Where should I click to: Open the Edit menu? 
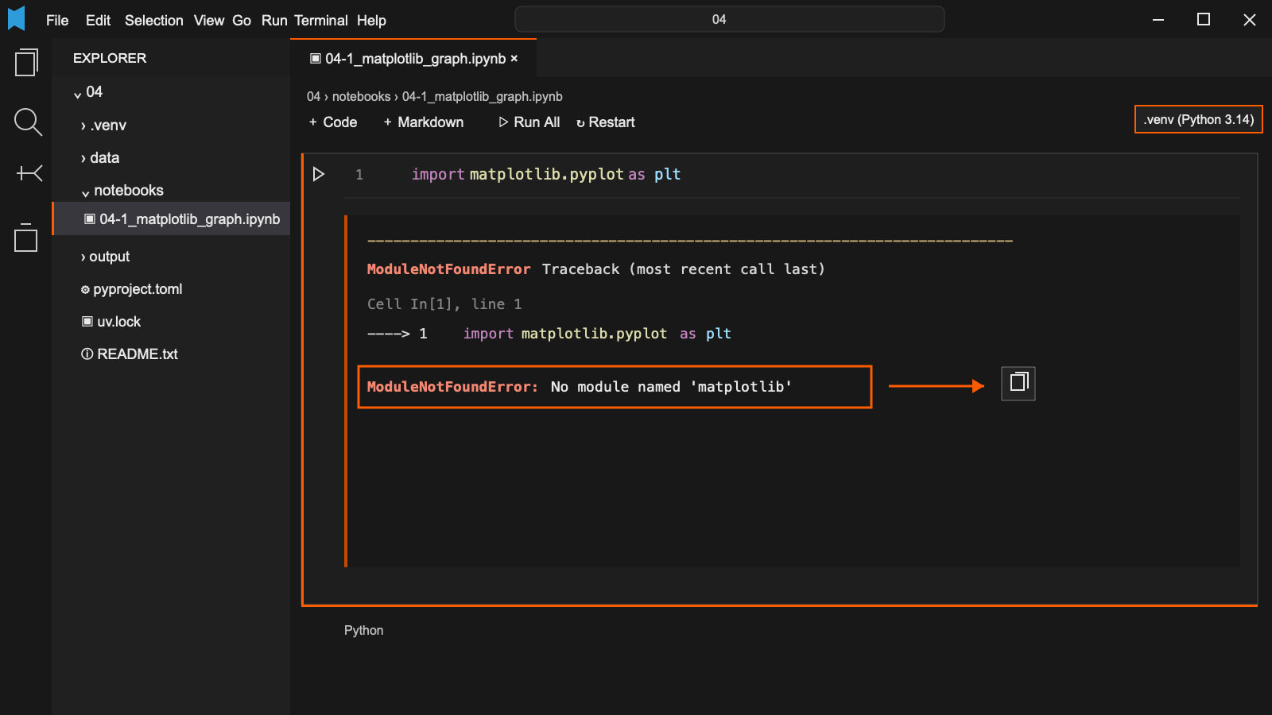point(98,21)
